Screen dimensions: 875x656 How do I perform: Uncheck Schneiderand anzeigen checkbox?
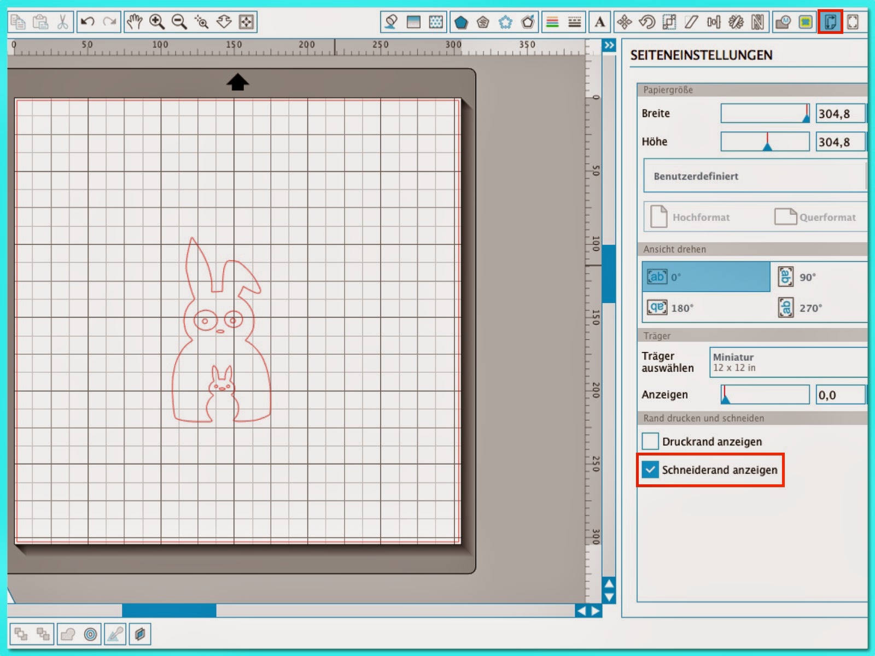[x=650, y=470]
